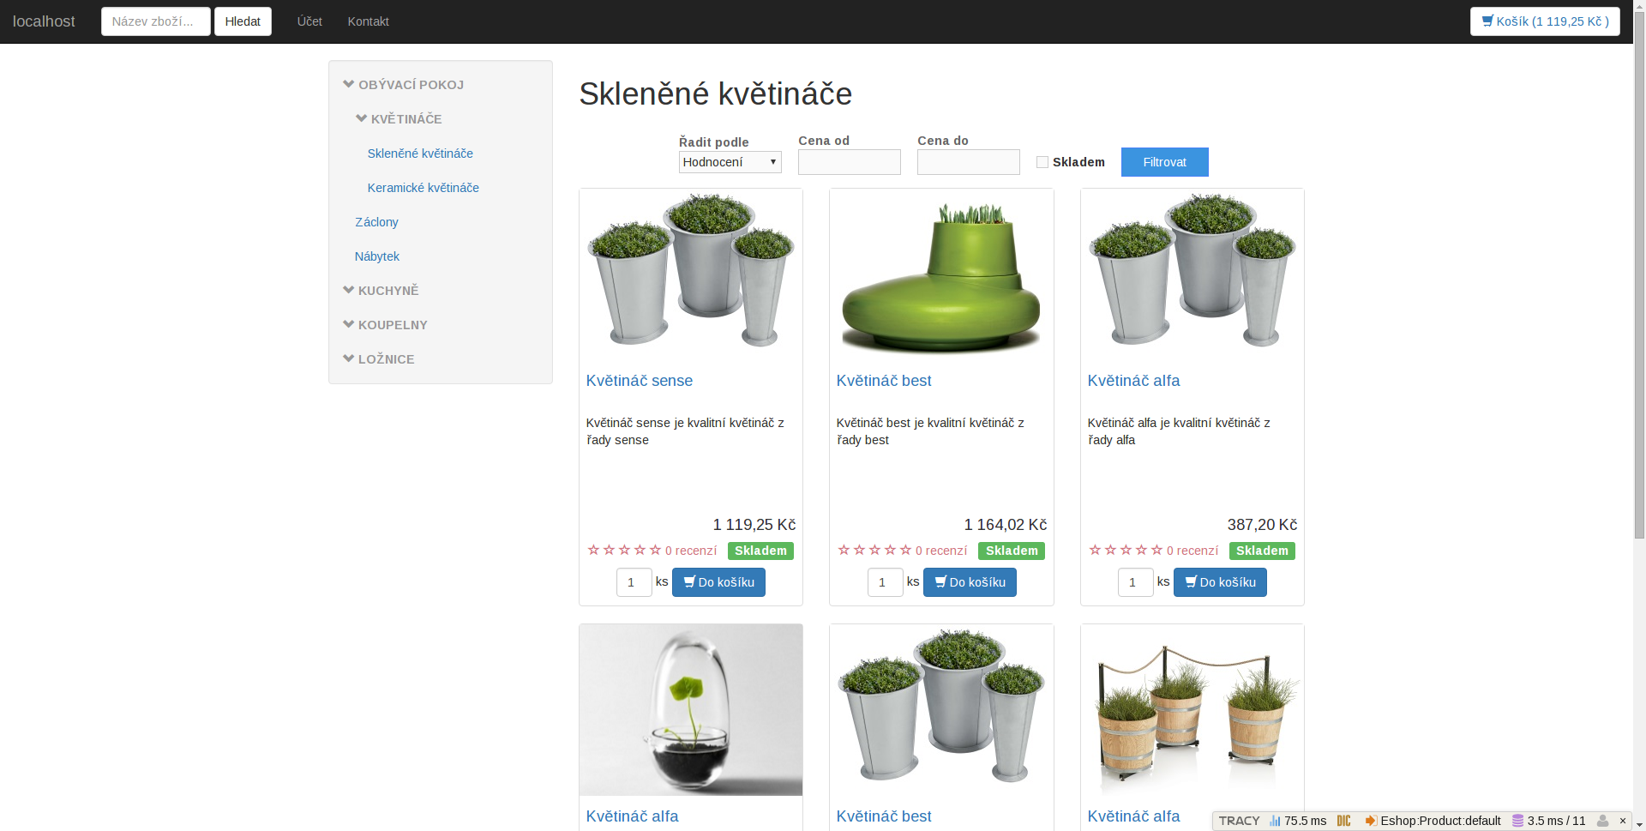
Task: Enable the Skladem filter checkbox
Action: 1042,161
